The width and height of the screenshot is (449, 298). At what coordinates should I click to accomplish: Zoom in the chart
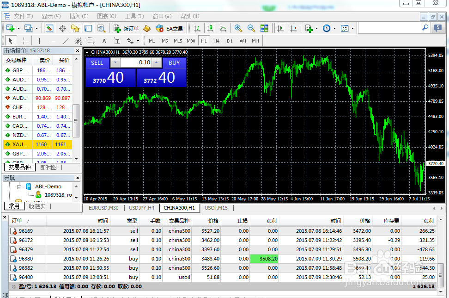click(238, 28)
